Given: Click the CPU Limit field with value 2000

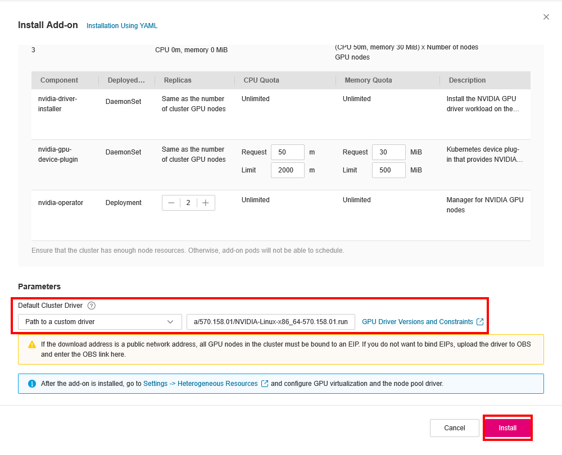Looking at the screenshot, I should [x=287, y=170].
